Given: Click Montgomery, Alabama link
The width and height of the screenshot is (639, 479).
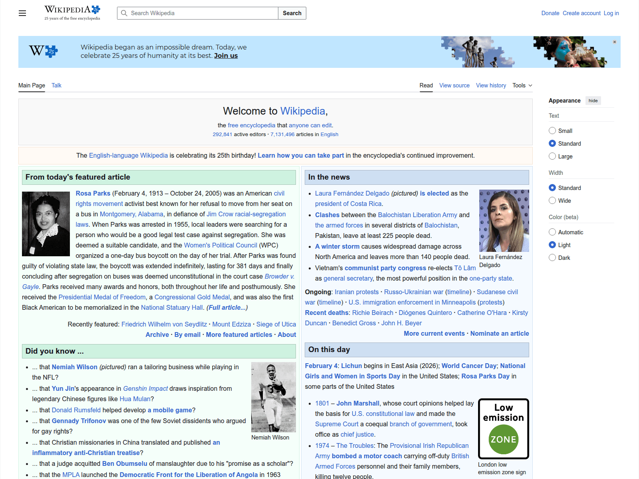Looking at the screenshot, I should (131, 214).
